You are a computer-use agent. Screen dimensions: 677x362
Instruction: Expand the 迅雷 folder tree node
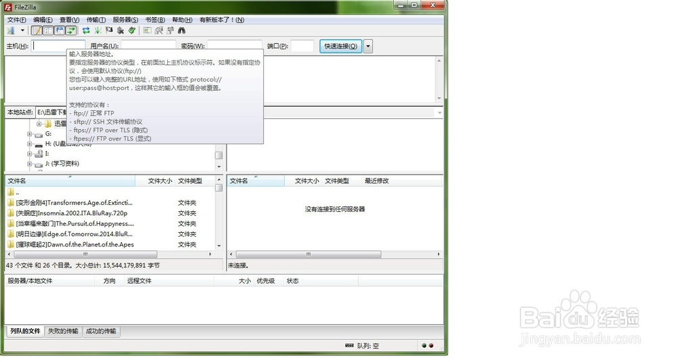tap(39, 124)
